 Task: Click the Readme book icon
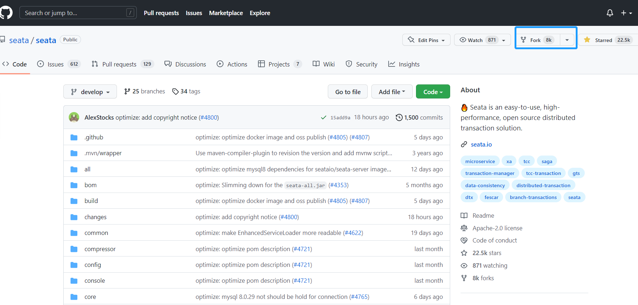click(x=464, y=216)
